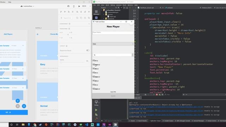
Task: Click the back arrow on Choose Mode artboard
Action: click(x=38, y=34)
